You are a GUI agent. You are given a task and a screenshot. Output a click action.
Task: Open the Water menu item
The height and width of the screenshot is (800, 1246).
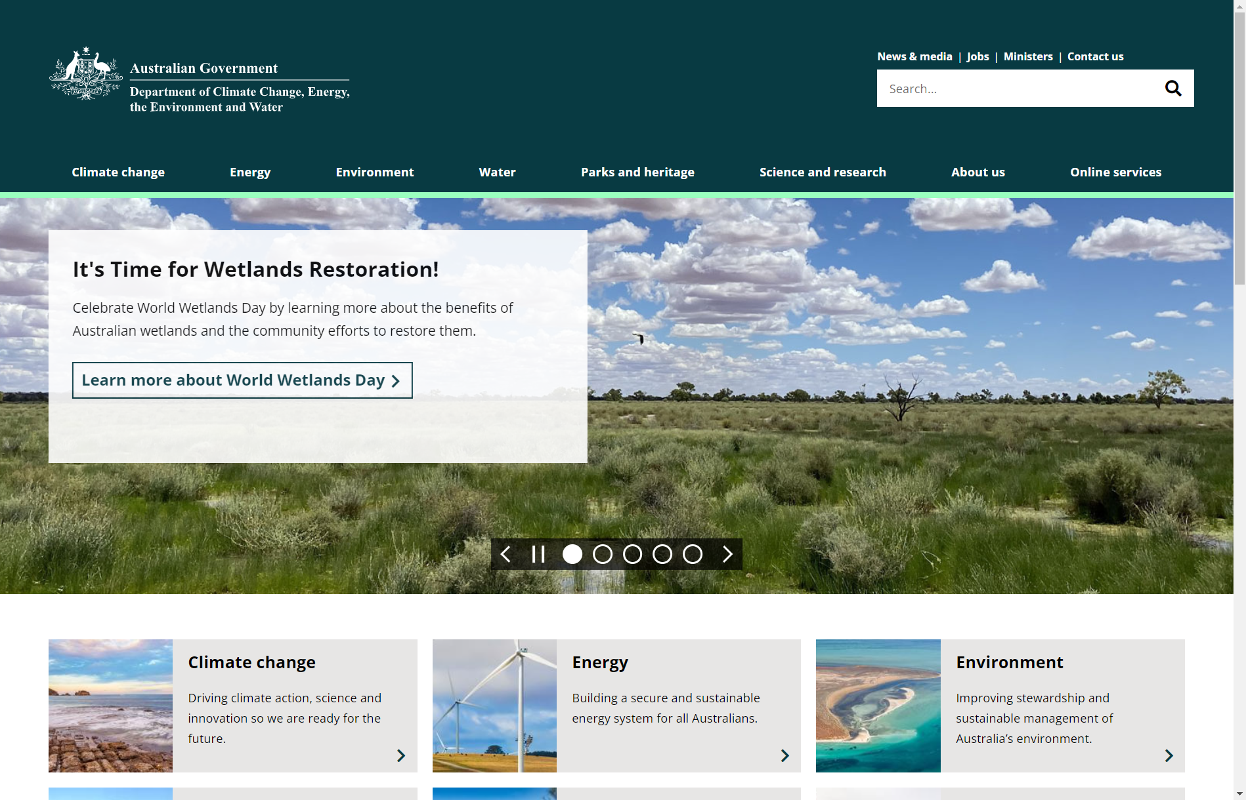(x=497, y=172)
